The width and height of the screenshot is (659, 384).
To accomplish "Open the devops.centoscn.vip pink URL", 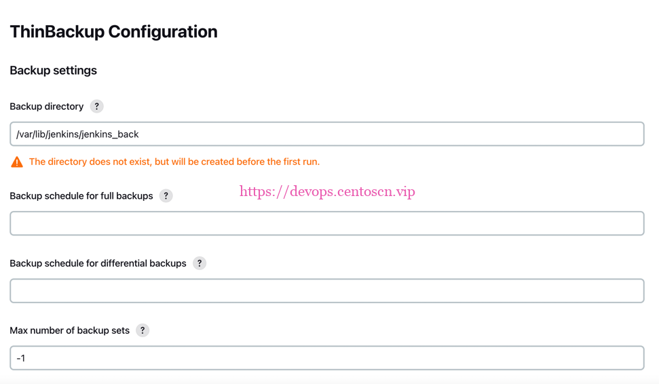I will pyautogui.click(x=327, y=191).
